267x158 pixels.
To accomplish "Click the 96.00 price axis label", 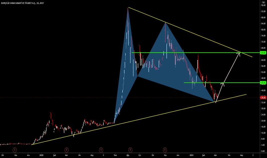I will (263, 5).
